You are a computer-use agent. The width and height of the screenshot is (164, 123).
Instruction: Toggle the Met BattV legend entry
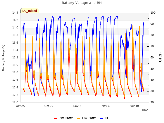click(x=64, y=118)
